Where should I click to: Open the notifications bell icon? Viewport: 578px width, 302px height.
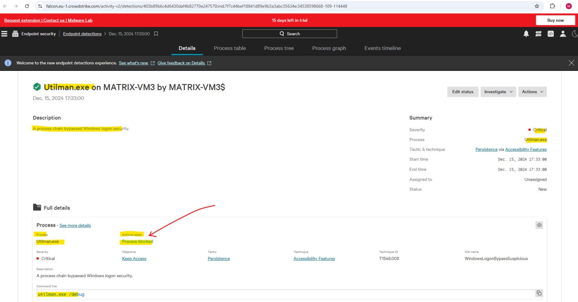click(526, 34)
